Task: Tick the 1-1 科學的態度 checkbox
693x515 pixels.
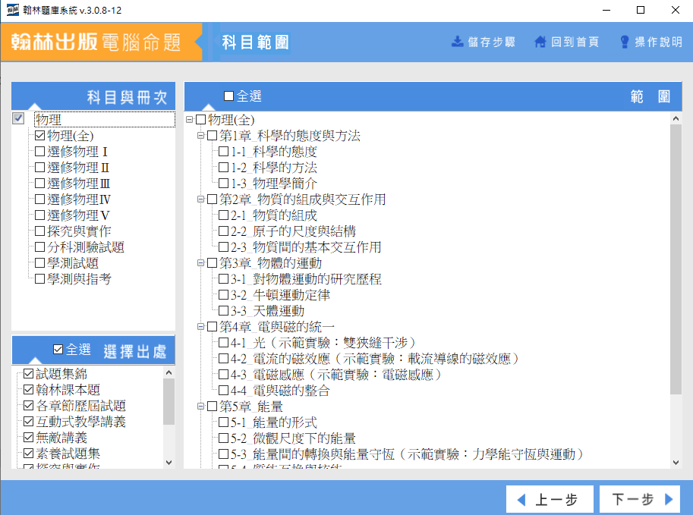Action: click(x=223, y=152)
